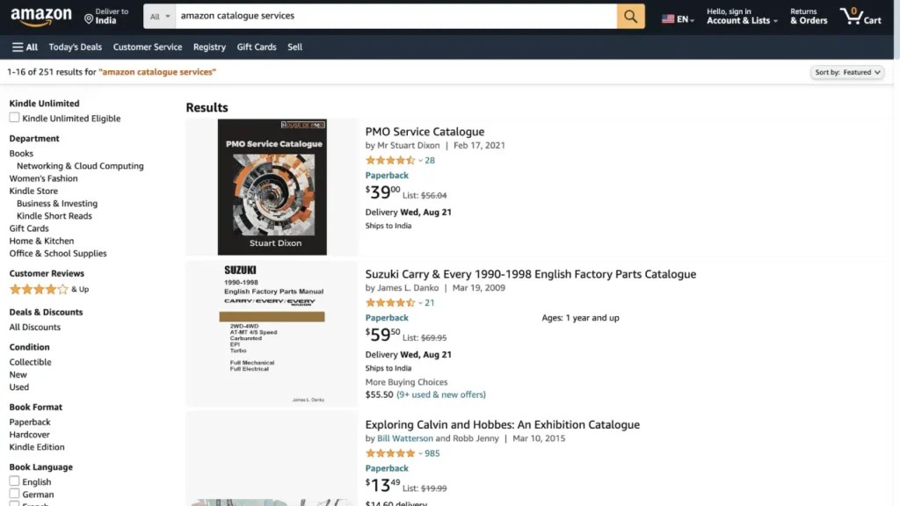Expand the Account & Lists menu
The width and height of the screenshot is (900, 506).
(x=743, y=20)
